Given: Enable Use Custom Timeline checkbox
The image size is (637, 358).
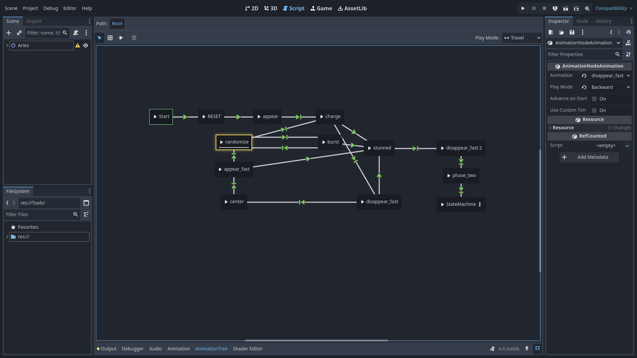Looking at the screenshot, I should pos(594,110).
